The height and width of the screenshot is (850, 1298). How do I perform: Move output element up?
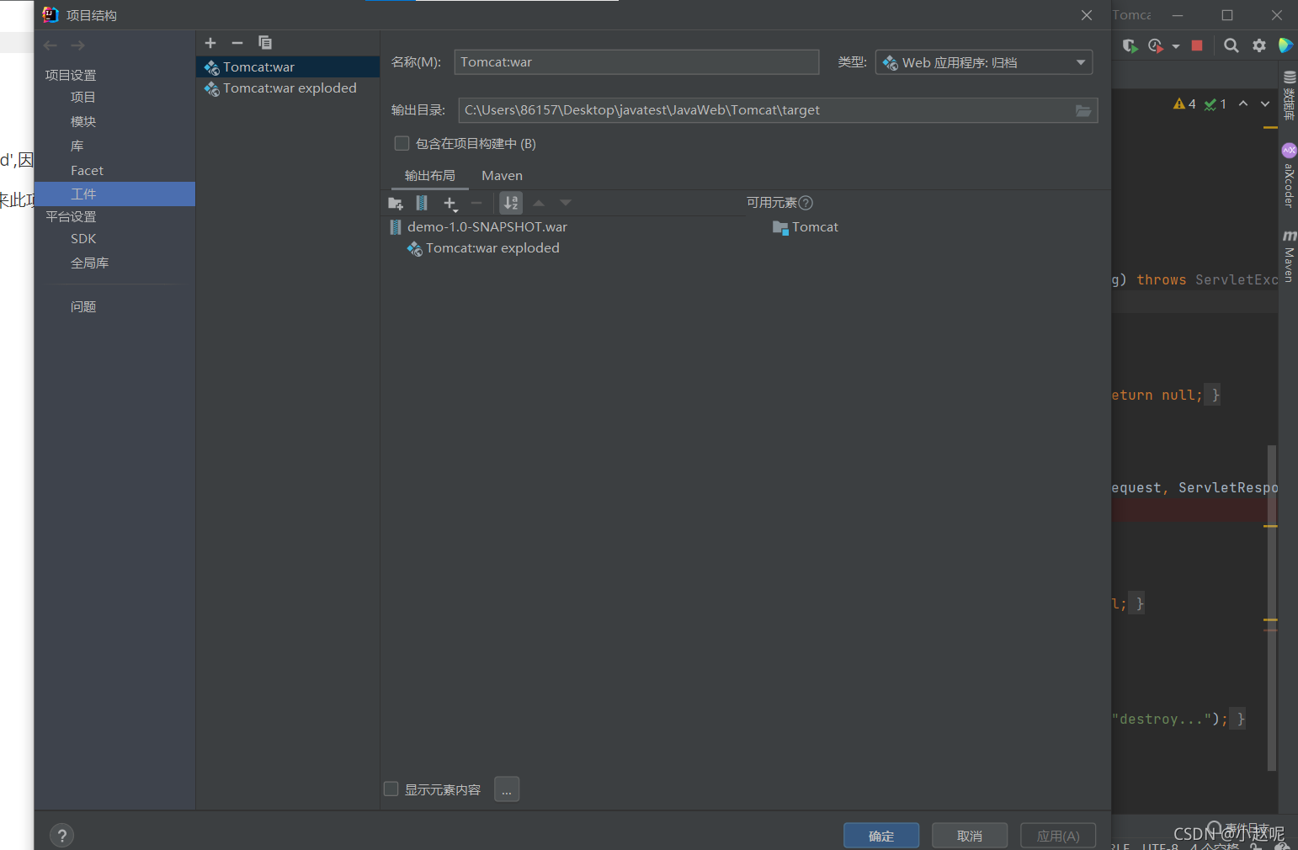point(539,203)
